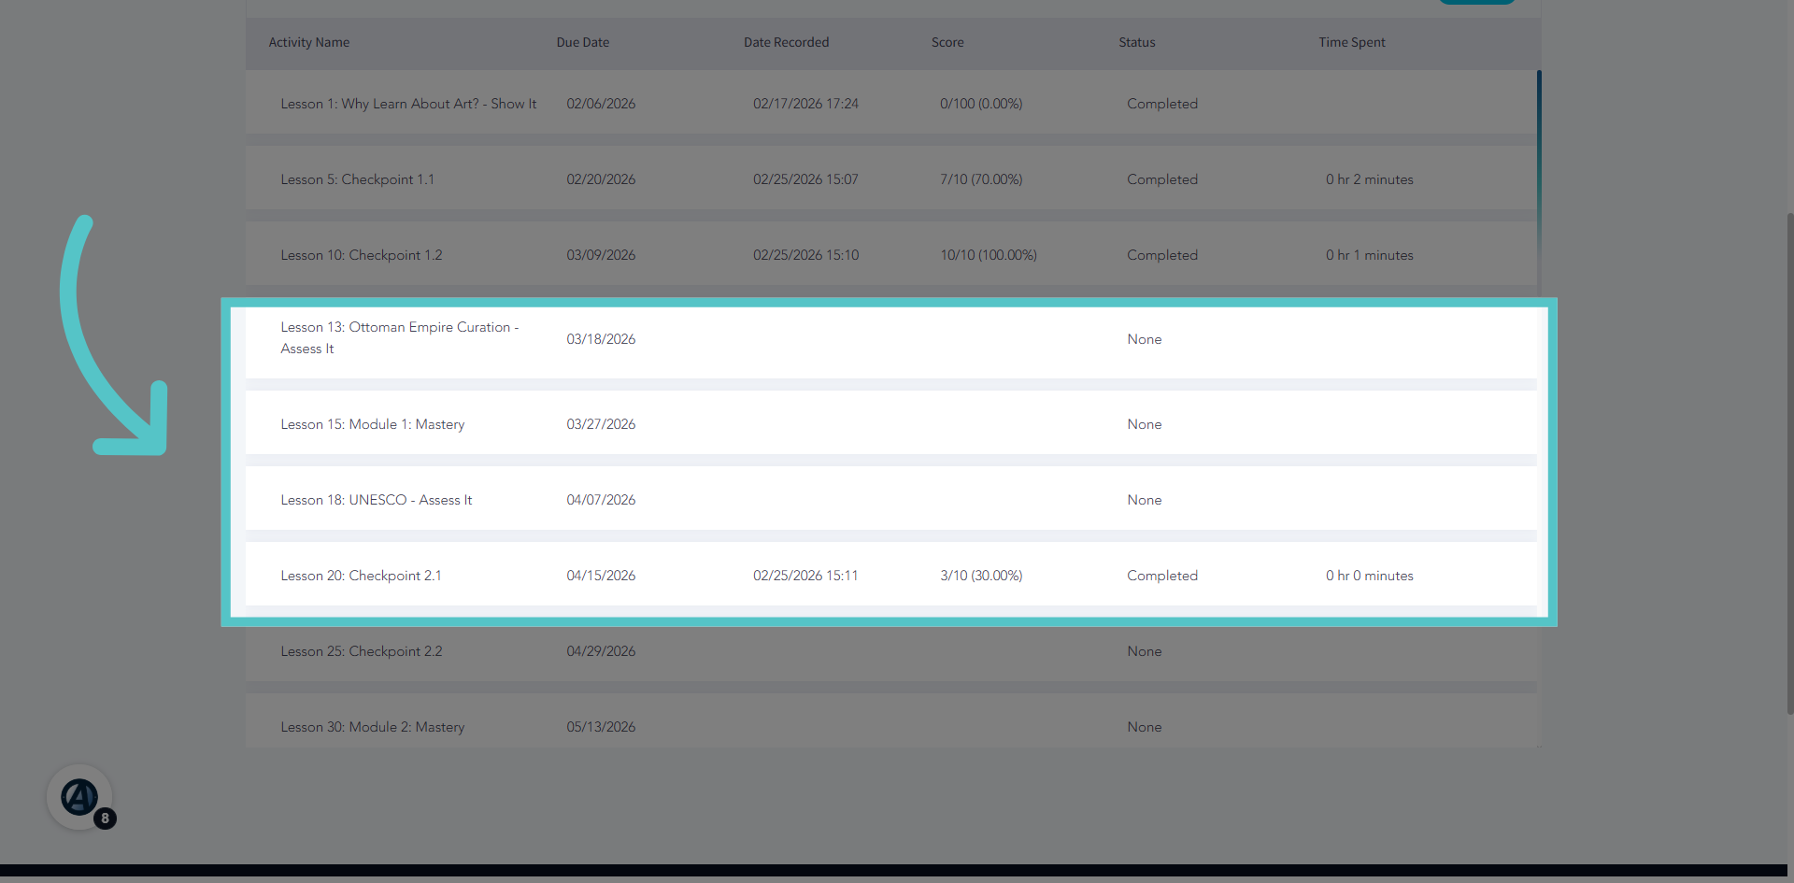Click None status for Lesson 25
The height and width of the screenshot is (883, 1794).
(x=1145, y=651)
